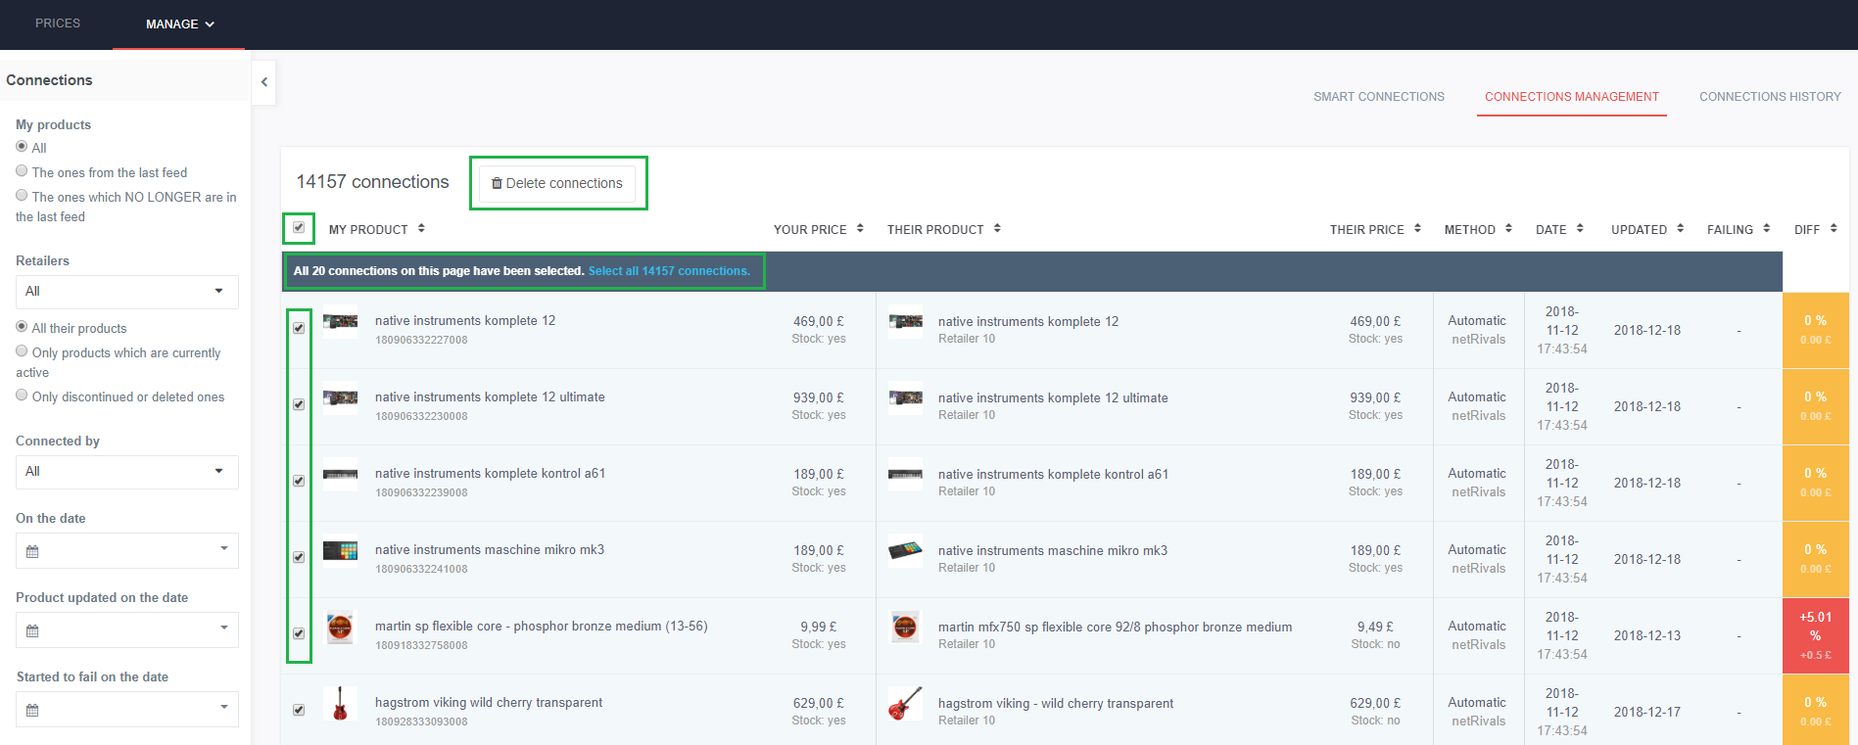Select 'Only discontinued or deleted ones'
The width and height of the screenshot is (1858, 745).
click(22, 395)
